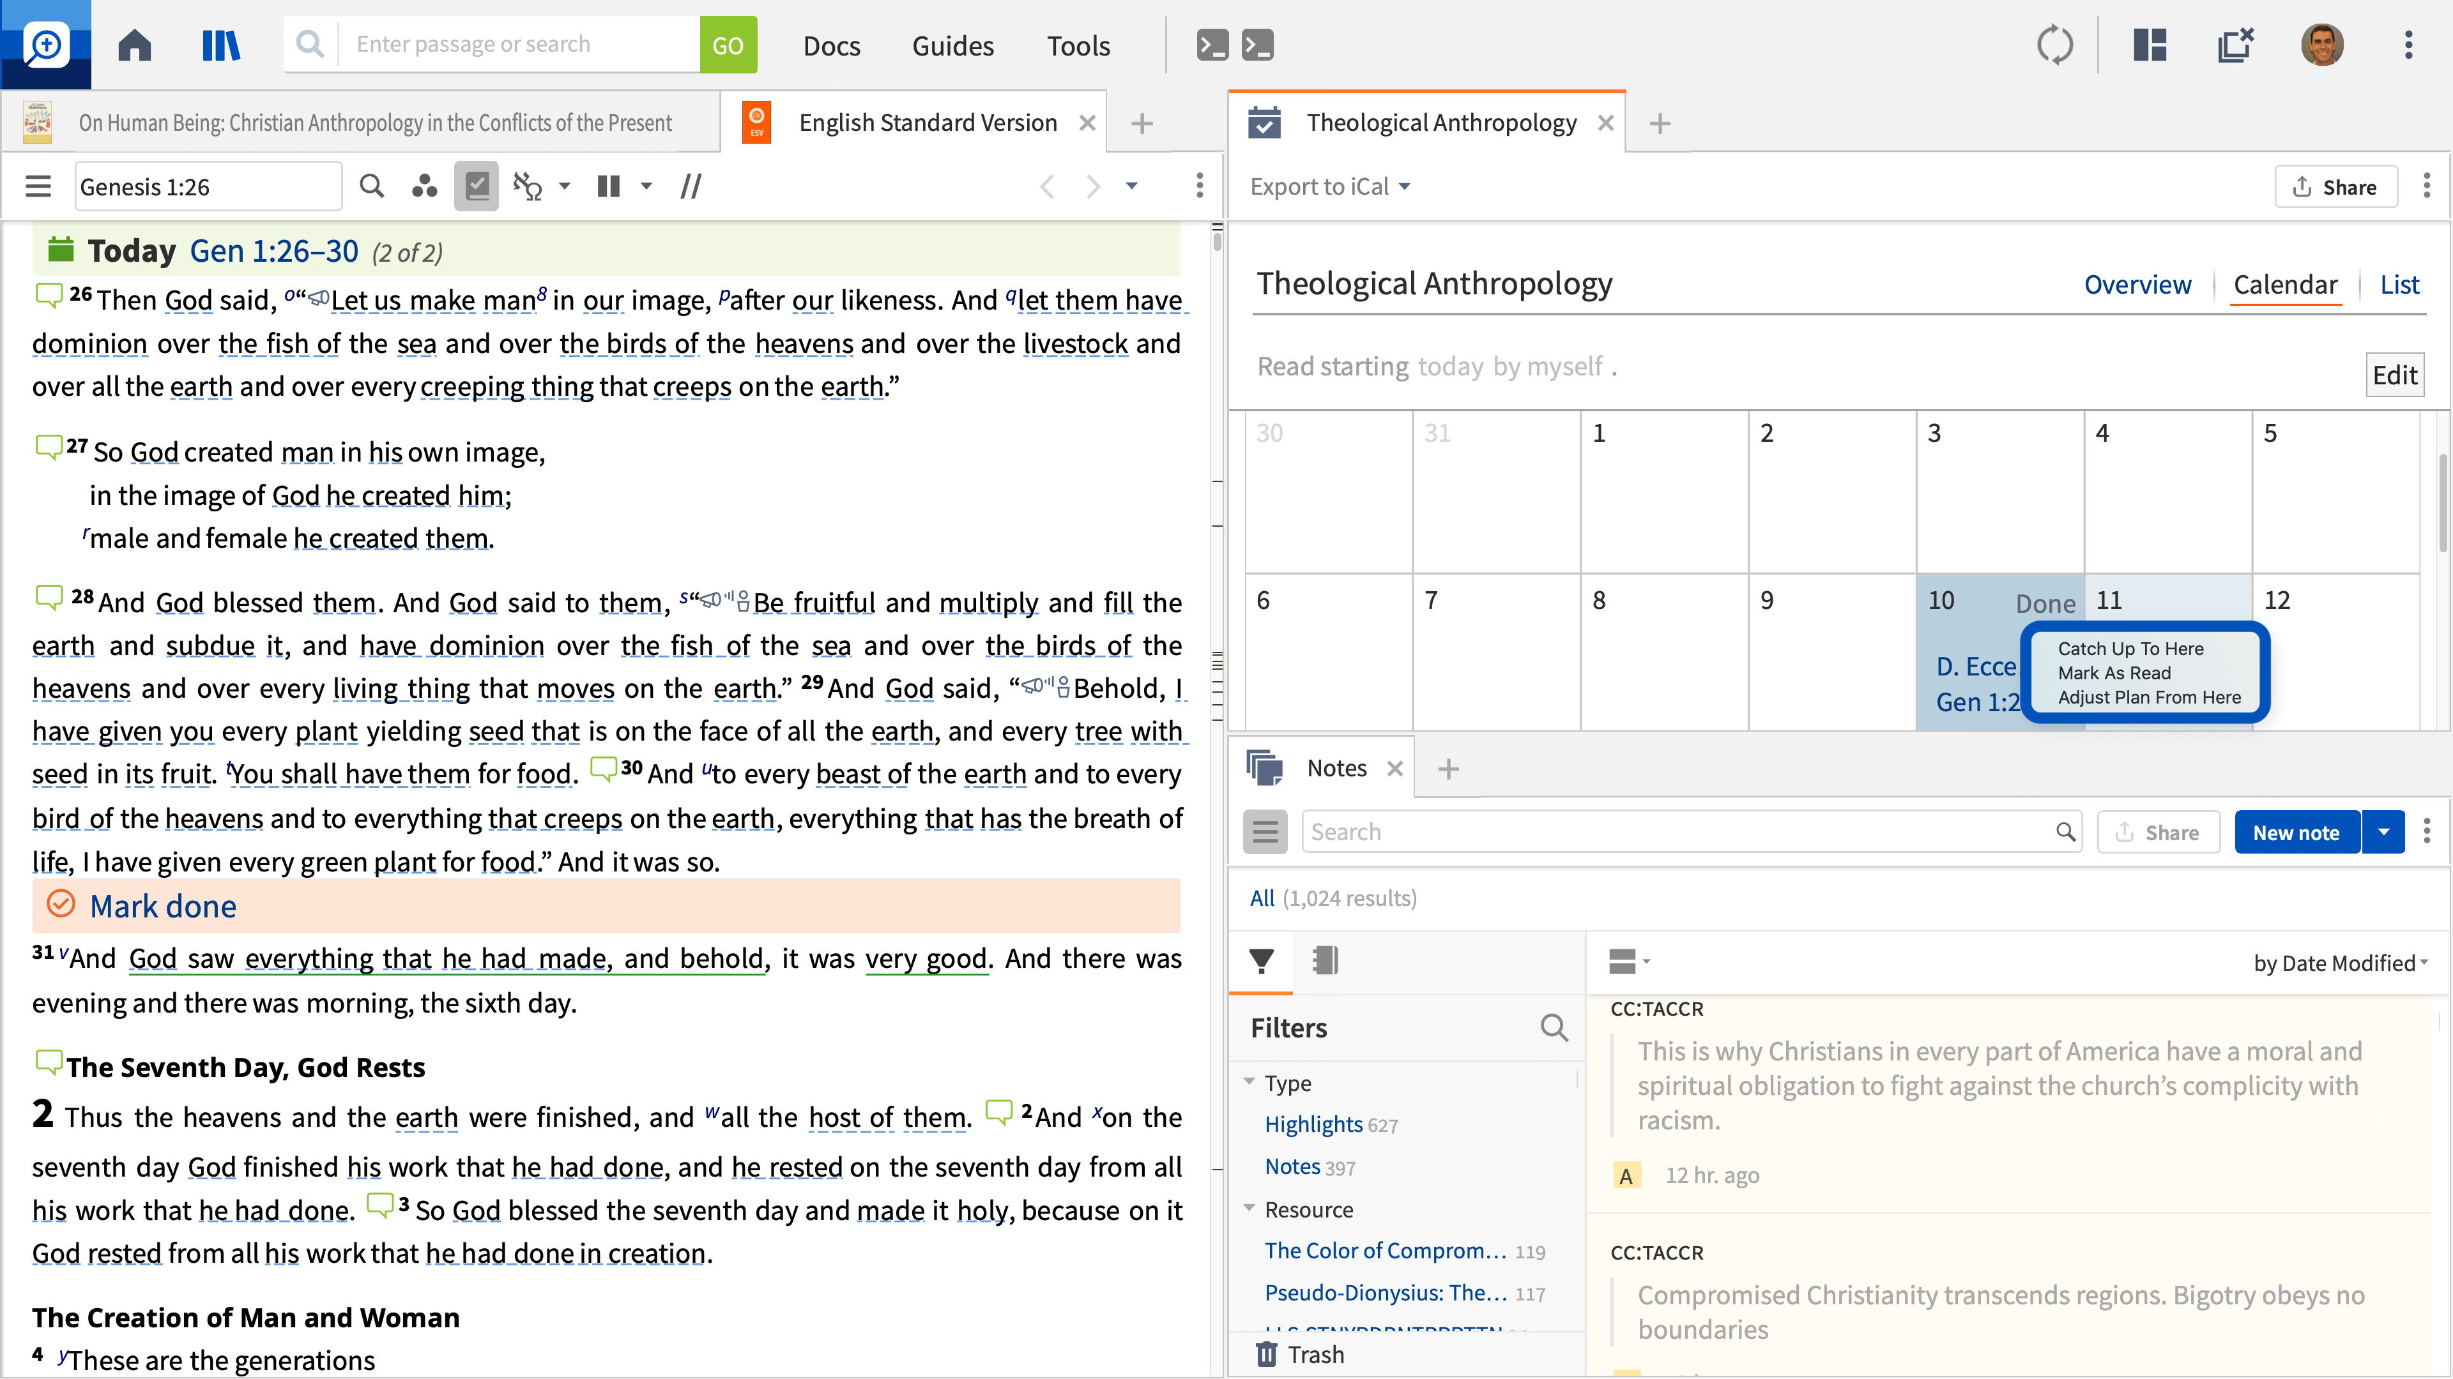Click the Home icon
This screenshot has width=2453, height=1379.
pyautogui.click(x=134, y=45)
